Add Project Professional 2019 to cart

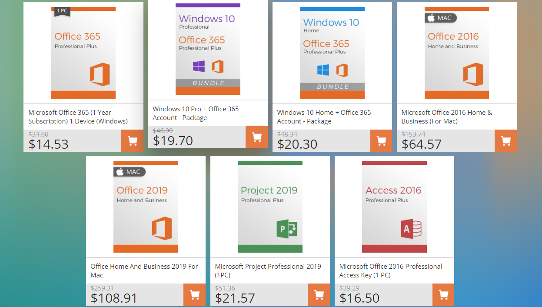click(319, 295)
